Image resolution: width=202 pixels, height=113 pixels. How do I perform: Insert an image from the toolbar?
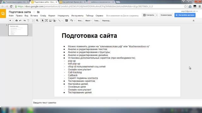[50, 20]
